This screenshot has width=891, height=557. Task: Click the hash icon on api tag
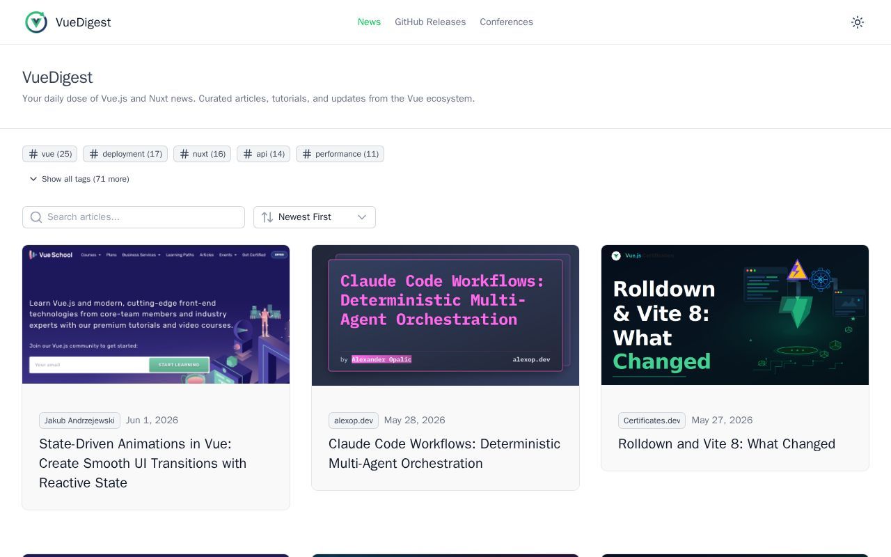pyautogui.click(x=248, y=154)
